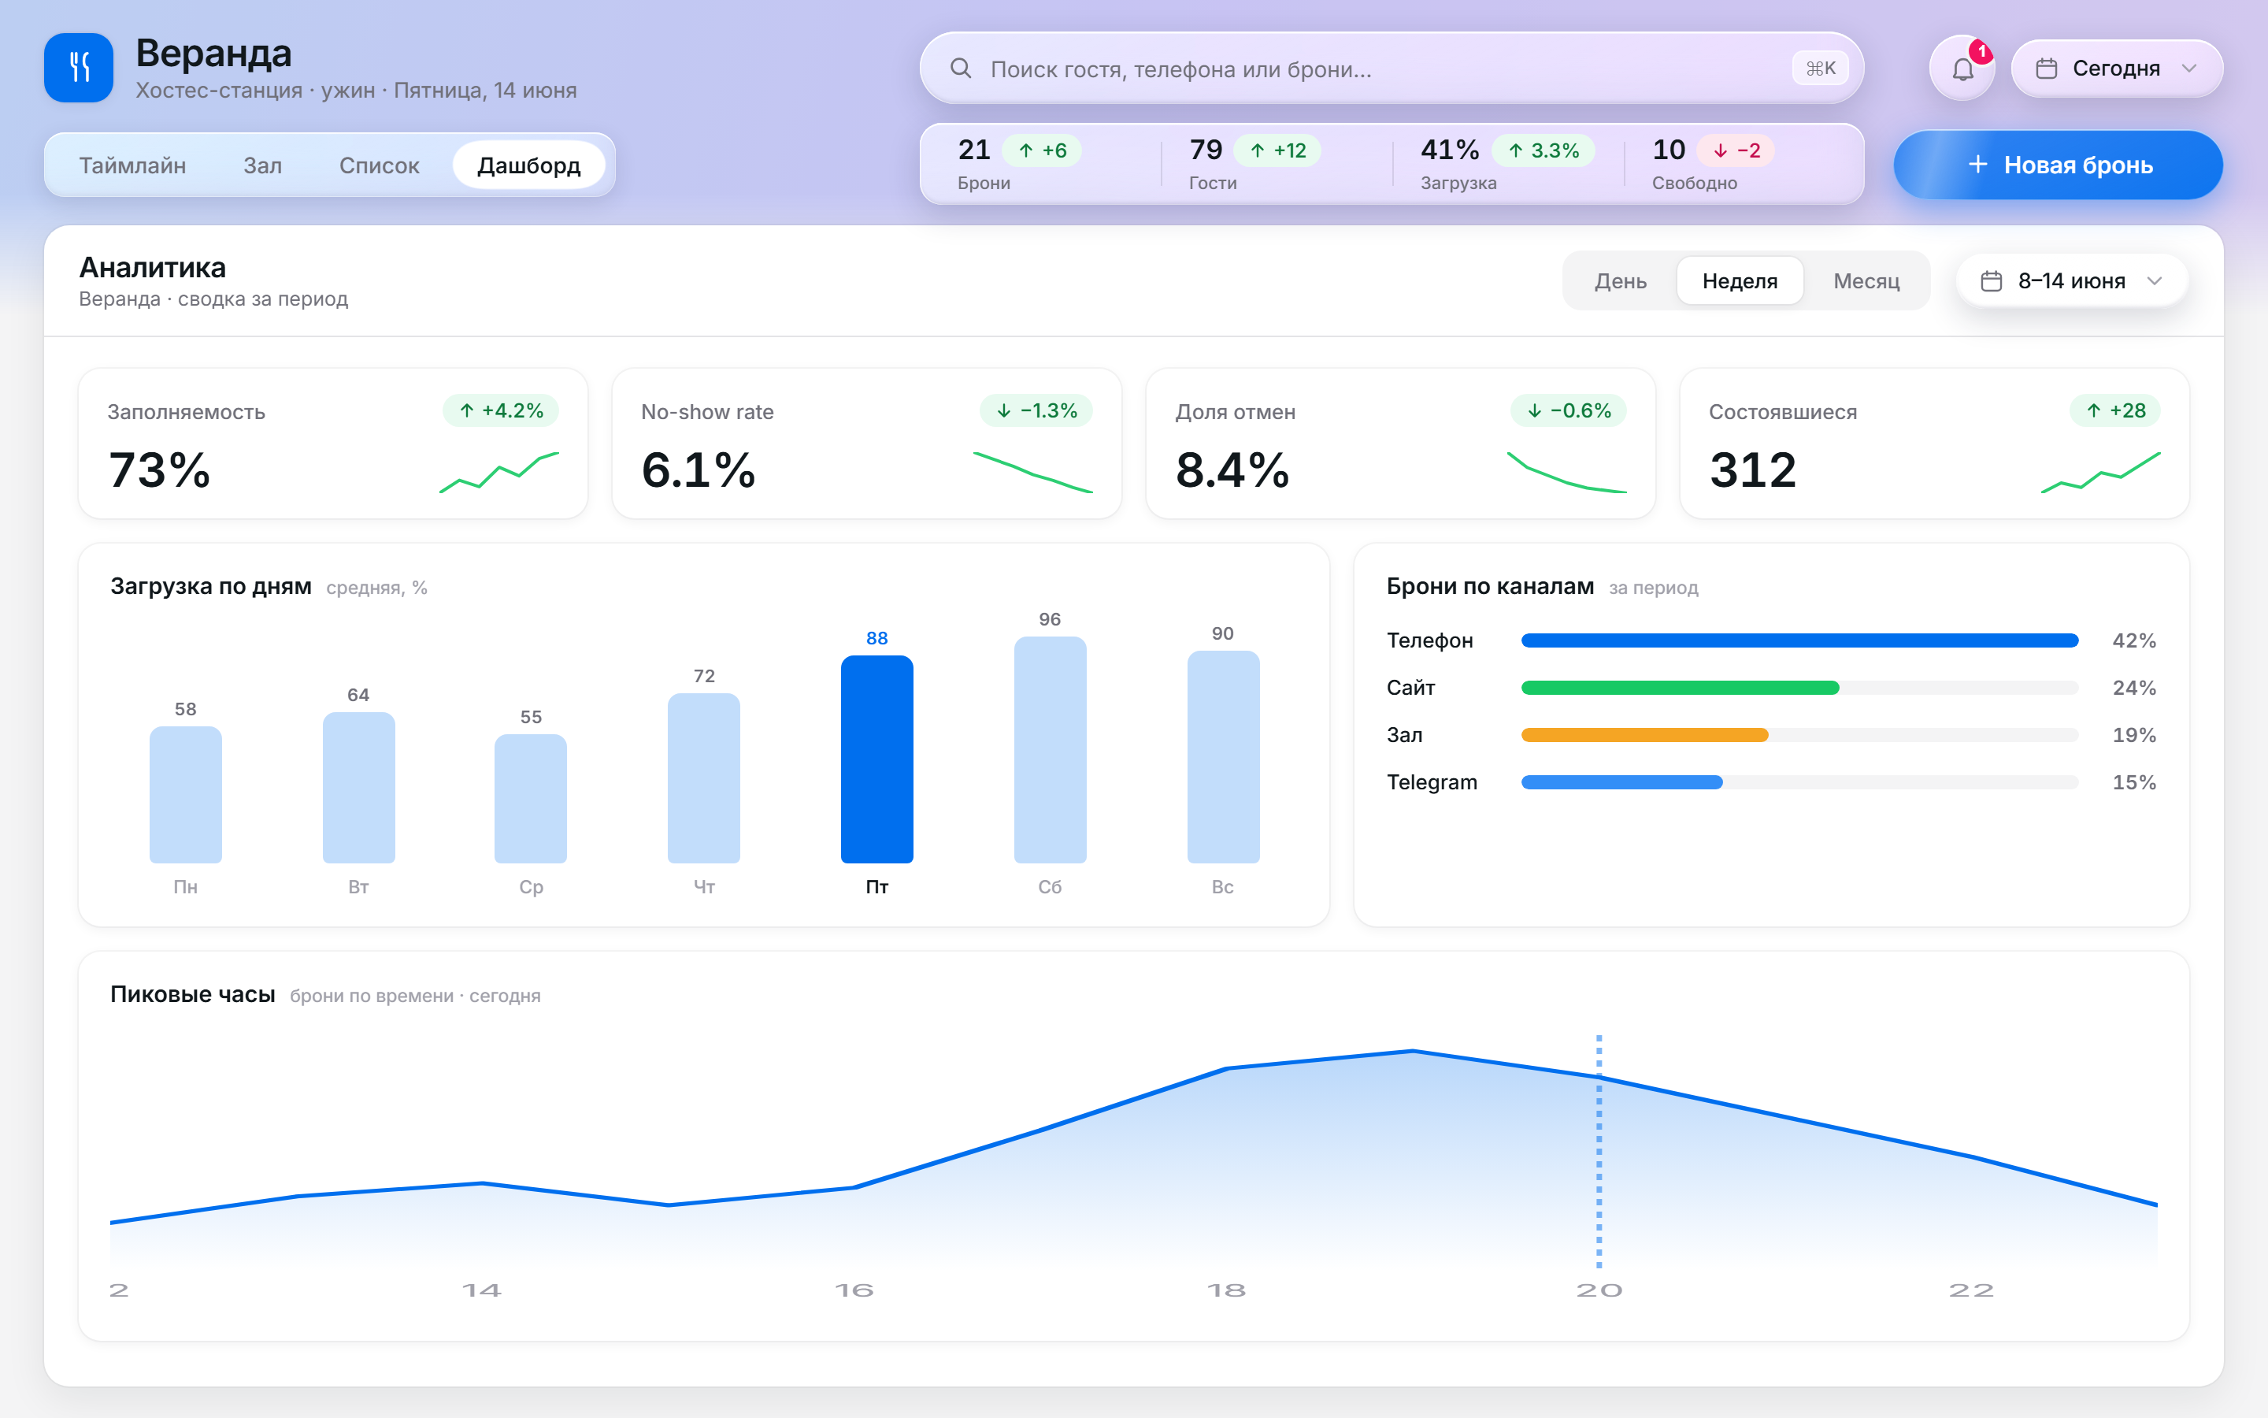The height and width of the screenshot is (1418, 2268).
Task: Select the Неделя period option
Action: tap(1740, 281)
